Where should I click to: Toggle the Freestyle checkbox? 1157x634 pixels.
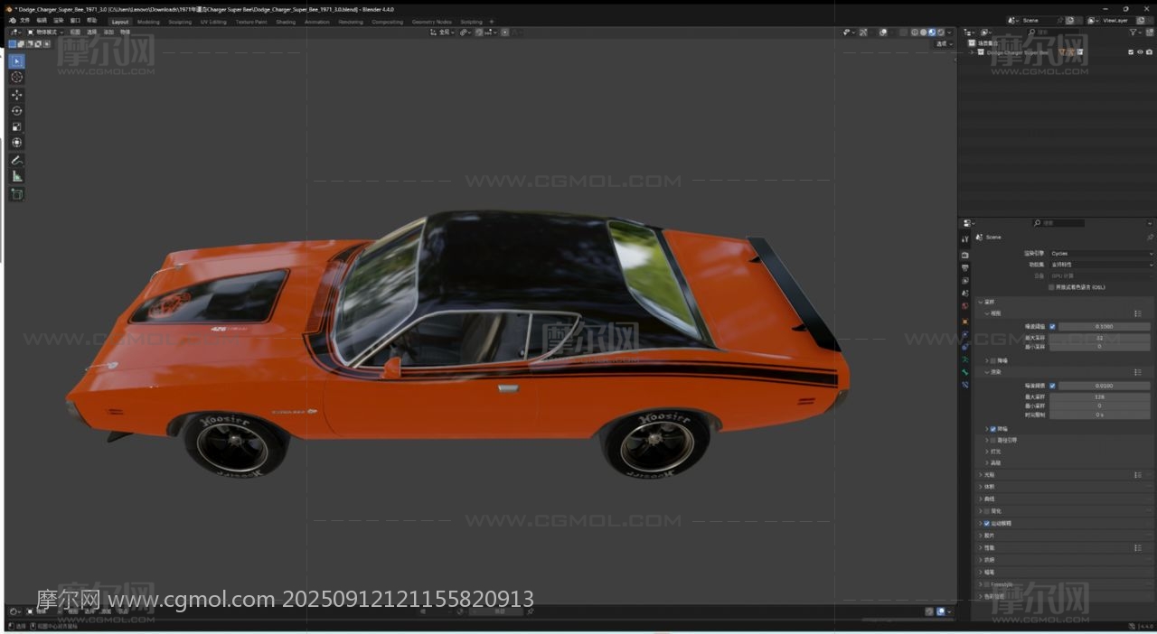[x=986, y=584]
